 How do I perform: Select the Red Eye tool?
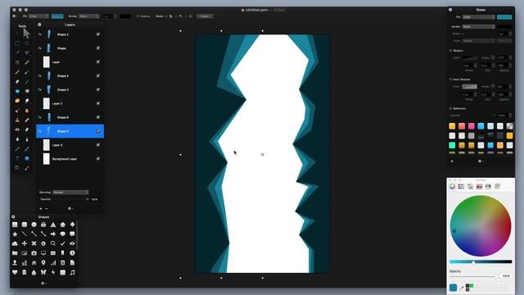[x=17, y=129]
